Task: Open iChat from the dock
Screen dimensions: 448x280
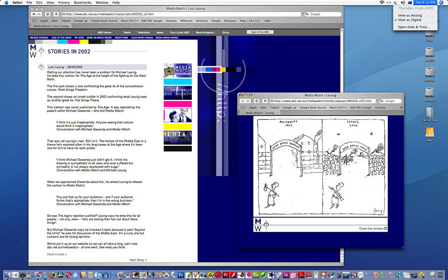Action: (x=75, y=275)
